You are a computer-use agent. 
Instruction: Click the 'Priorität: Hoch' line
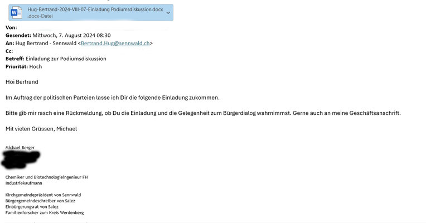(x=23, y=66)
